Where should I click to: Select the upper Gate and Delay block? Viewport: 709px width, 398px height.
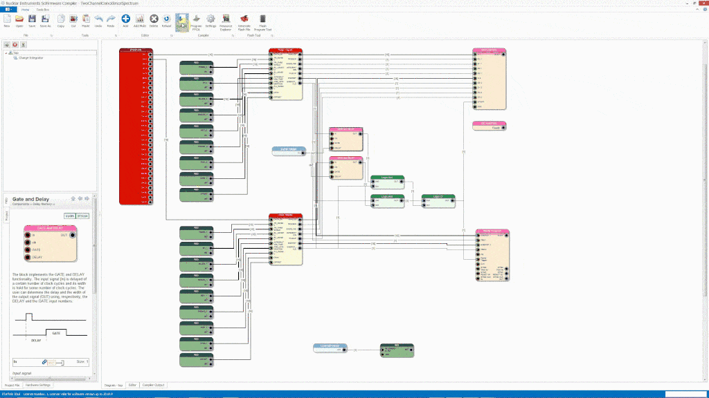[x=346, y=140]
